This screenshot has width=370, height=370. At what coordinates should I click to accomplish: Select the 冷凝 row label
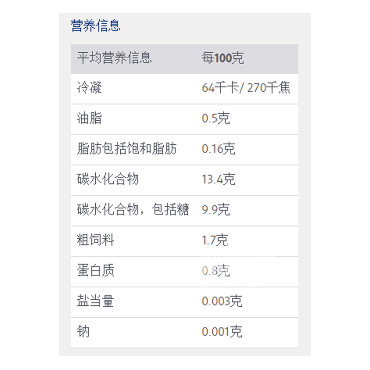89,88
